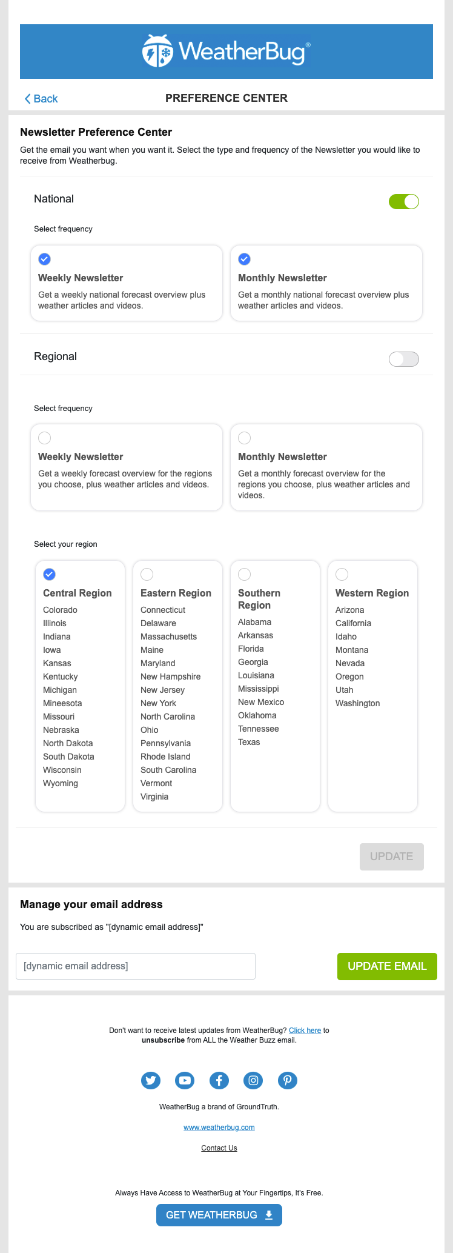Open WeatherBug's Facebook page
The height and width of the screenshot is (1253, 453).
[219, 1080]
